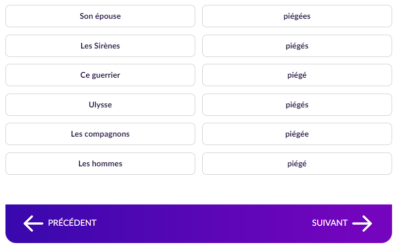The image size is (399, 250).
Task: Choose the feminine singular participle ending in "ée"
Action: 297,134
